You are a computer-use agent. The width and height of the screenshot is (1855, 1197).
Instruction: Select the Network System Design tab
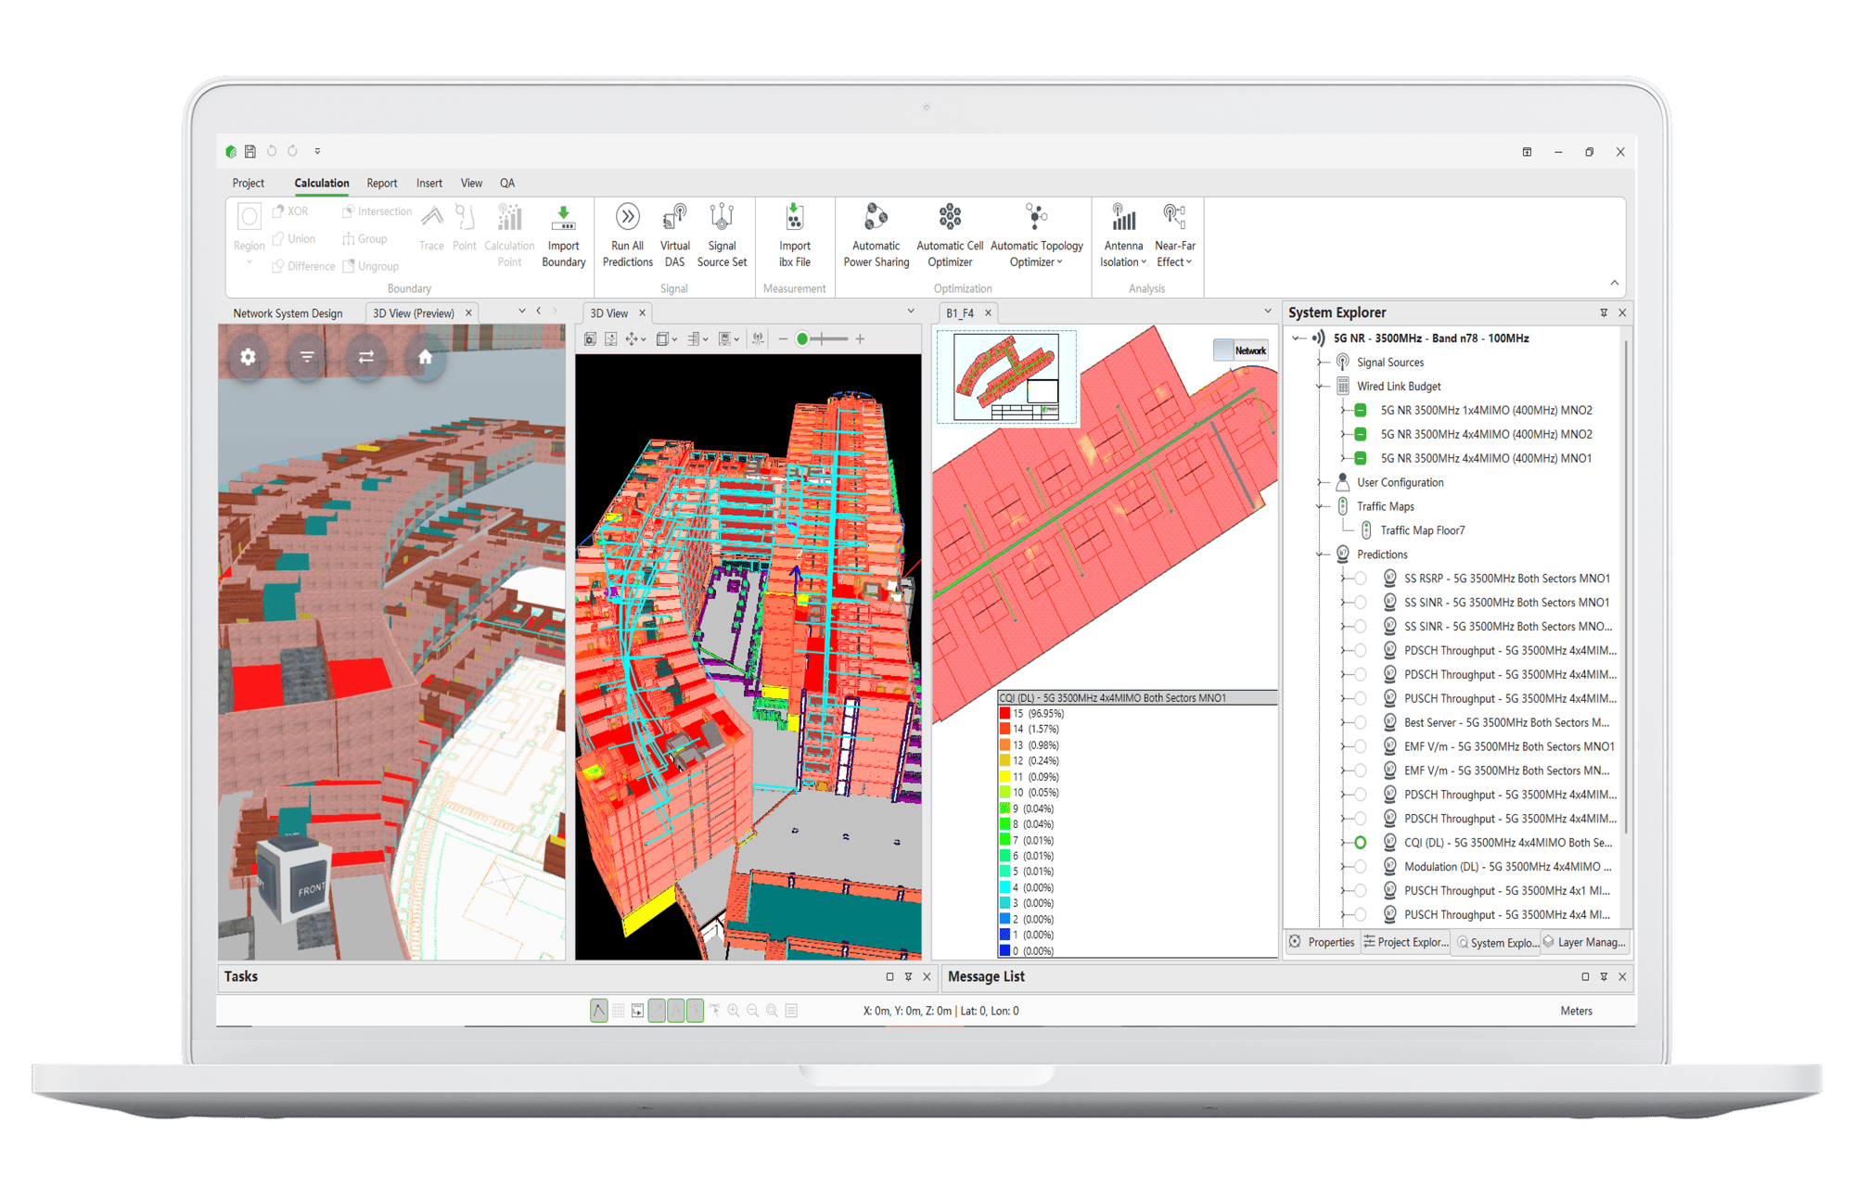[x=288, y=313]
